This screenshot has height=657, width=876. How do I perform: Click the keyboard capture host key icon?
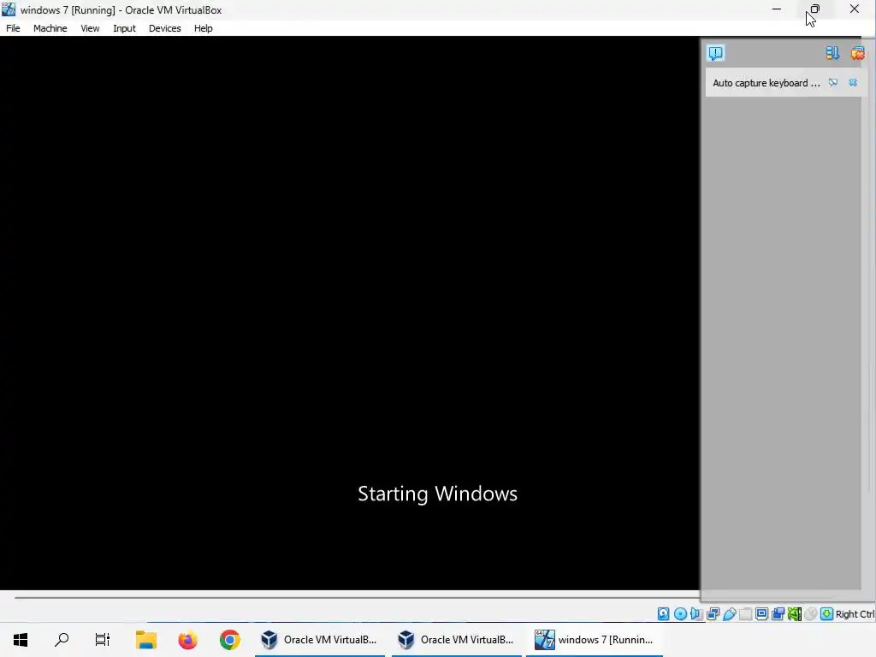coord(827,614)
